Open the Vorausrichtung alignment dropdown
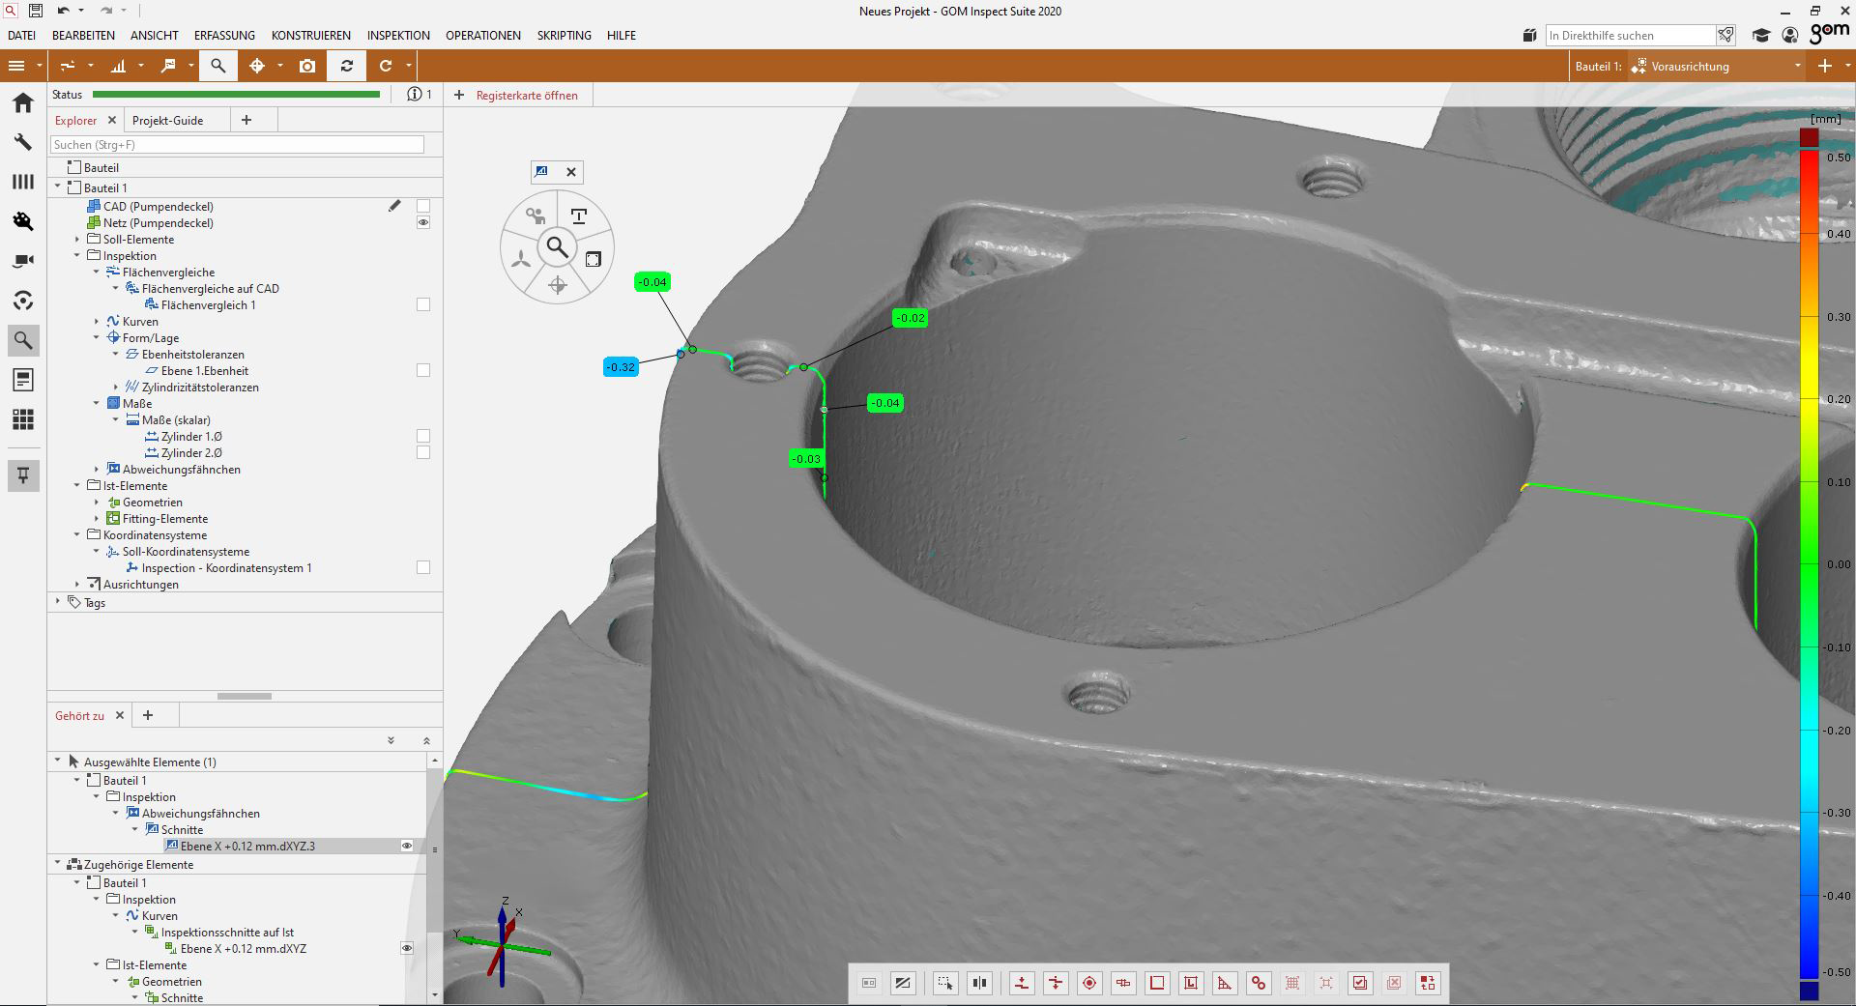Image resolution: width=1856 pixels, height=1006 pixels. [x=1716, y=66]
